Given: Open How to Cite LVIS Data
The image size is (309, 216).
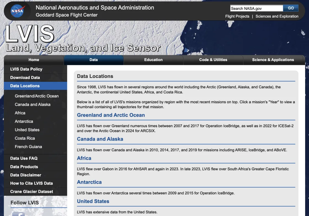Looking at the screenshot, I should [x=36, y=183].
